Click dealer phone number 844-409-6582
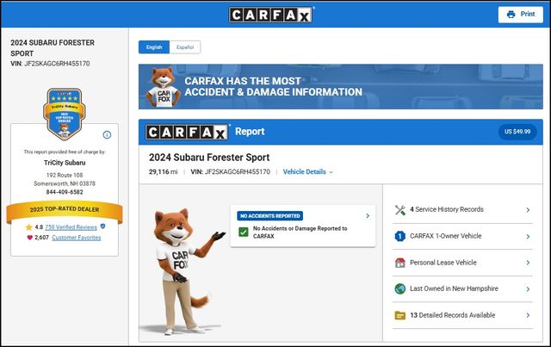The width and height of the screenshot is (551, 347). (65, 192)
